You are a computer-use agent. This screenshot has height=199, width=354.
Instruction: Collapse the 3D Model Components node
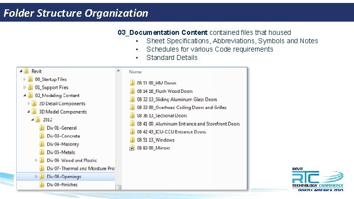click(x=29, y=112)
